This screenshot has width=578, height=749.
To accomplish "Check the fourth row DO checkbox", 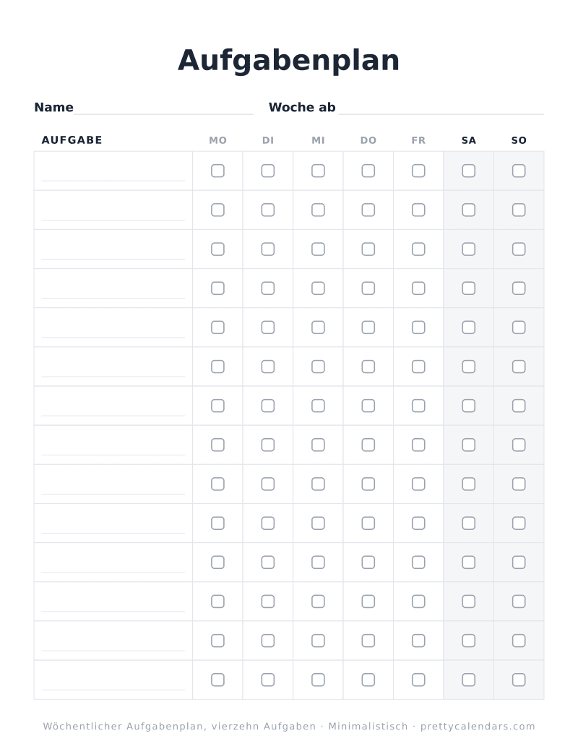I will pos(368,288).
